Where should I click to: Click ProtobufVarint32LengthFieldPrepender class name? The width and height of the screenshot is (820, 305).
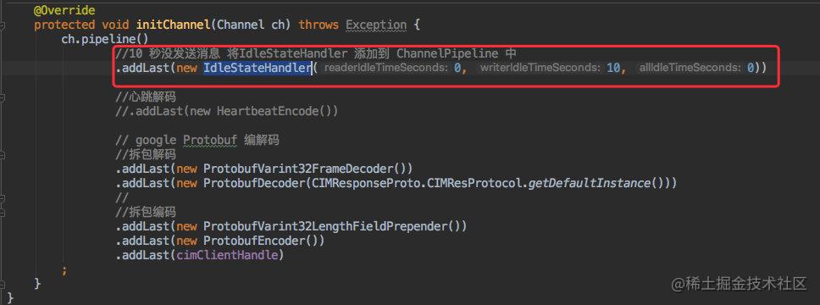[328, 226]
